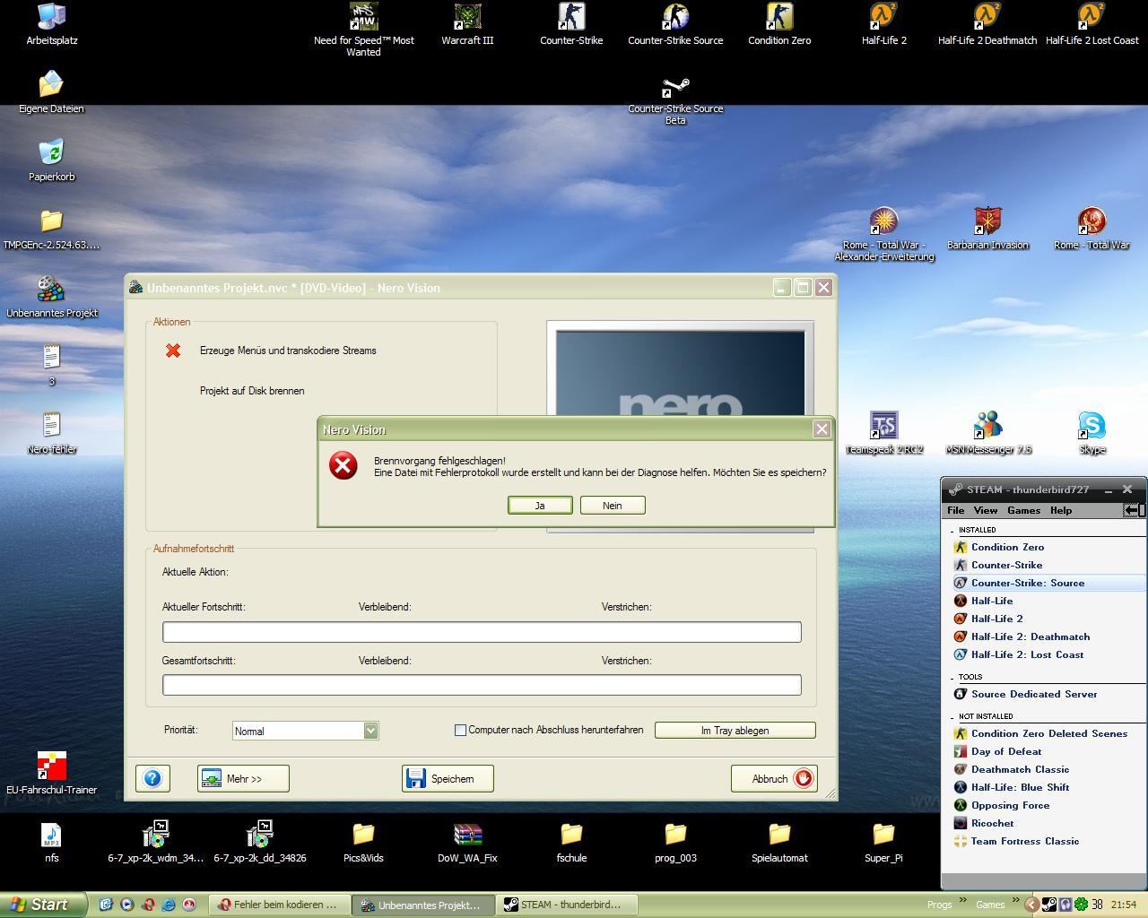The image size is (1148, 918).
Task: Switch to STEAM - thunderbird taskbar button
Action: click(x=569, y=905)
